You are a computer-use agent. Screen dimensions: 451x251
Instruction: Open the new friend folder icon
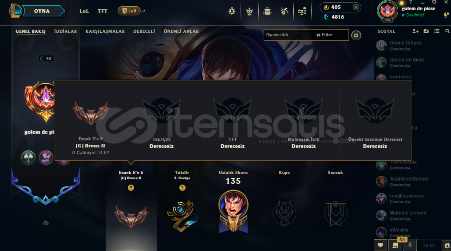(x=426, y=31)
